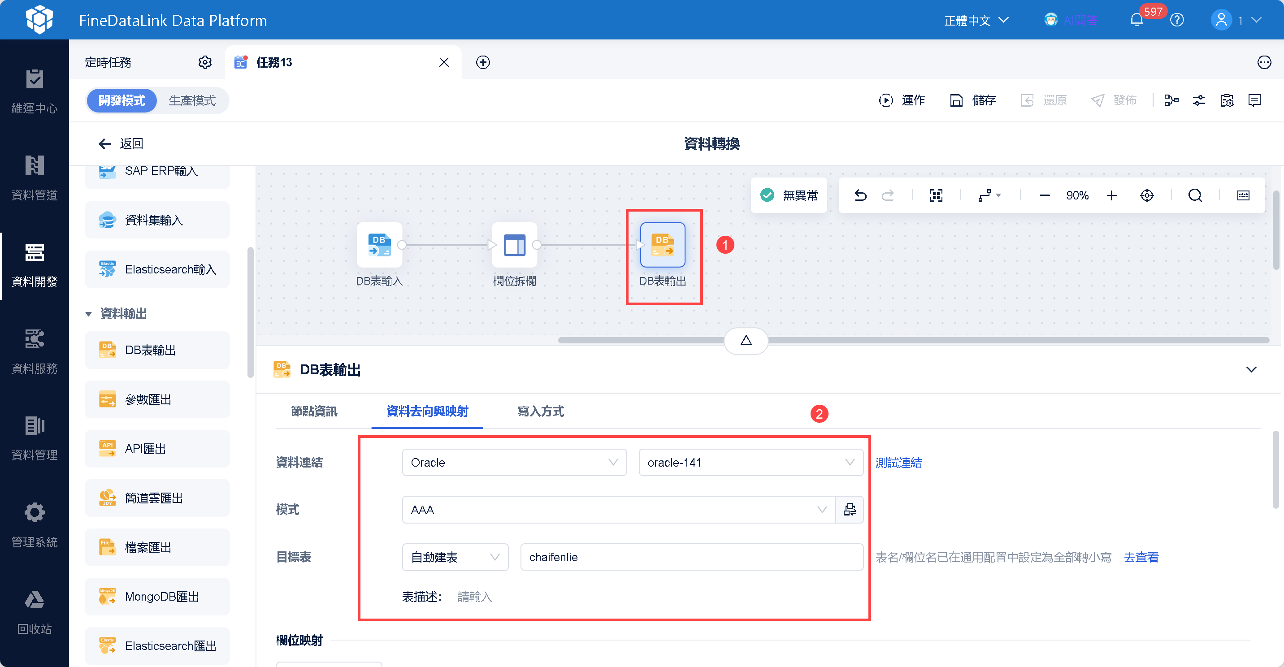Click the zoom-in plus beside 90%
Screen dimensions: 1284x667
tap(1111, 195)
